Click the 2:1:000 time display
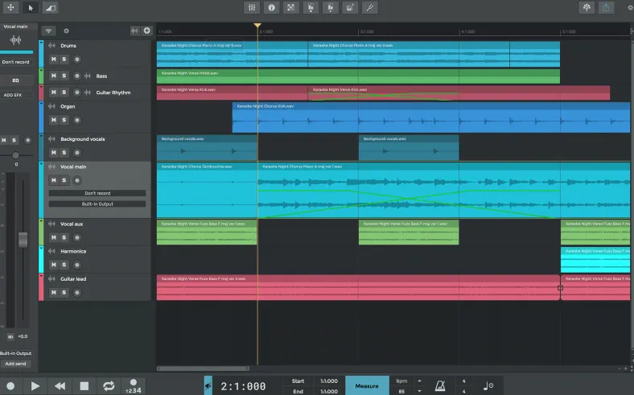 243,386
